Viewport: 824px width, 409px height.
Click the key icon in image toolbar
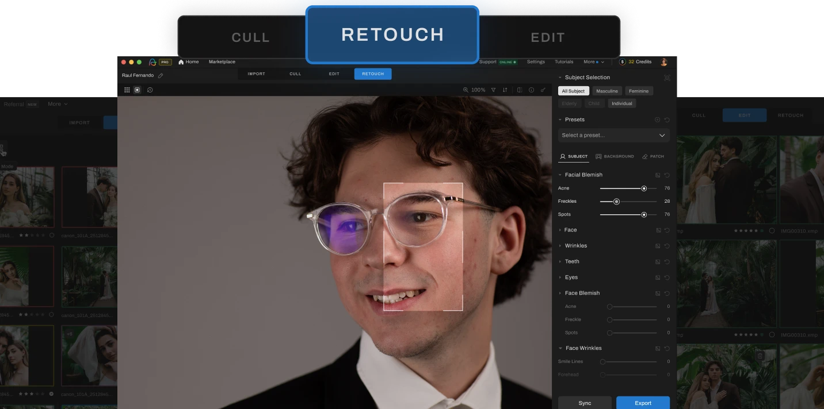point(543,90)
